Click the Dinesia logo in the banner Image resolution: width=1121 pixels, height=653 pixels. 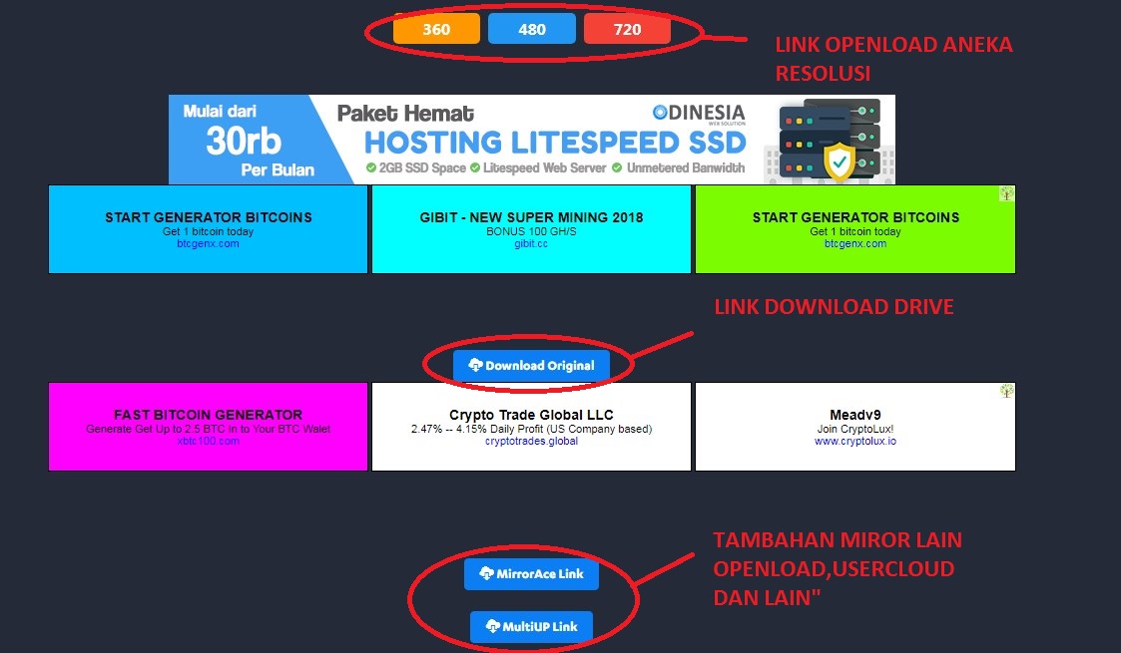(x=699, y=113)
